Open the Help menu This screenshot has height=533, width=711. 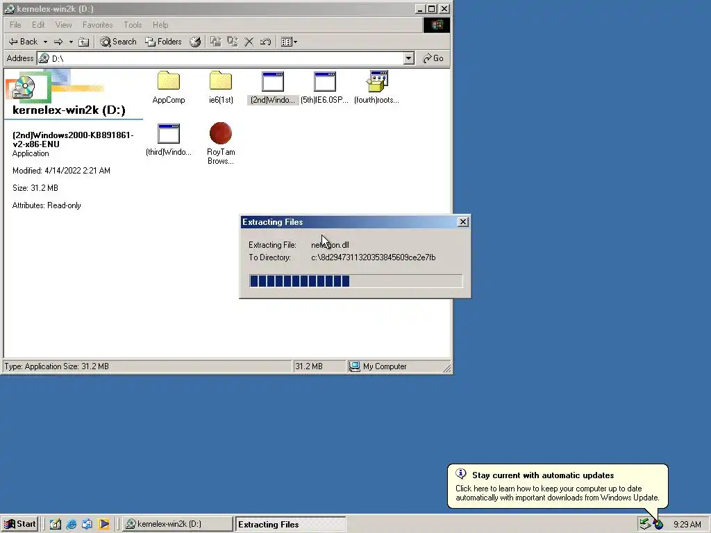coord(160,25)
